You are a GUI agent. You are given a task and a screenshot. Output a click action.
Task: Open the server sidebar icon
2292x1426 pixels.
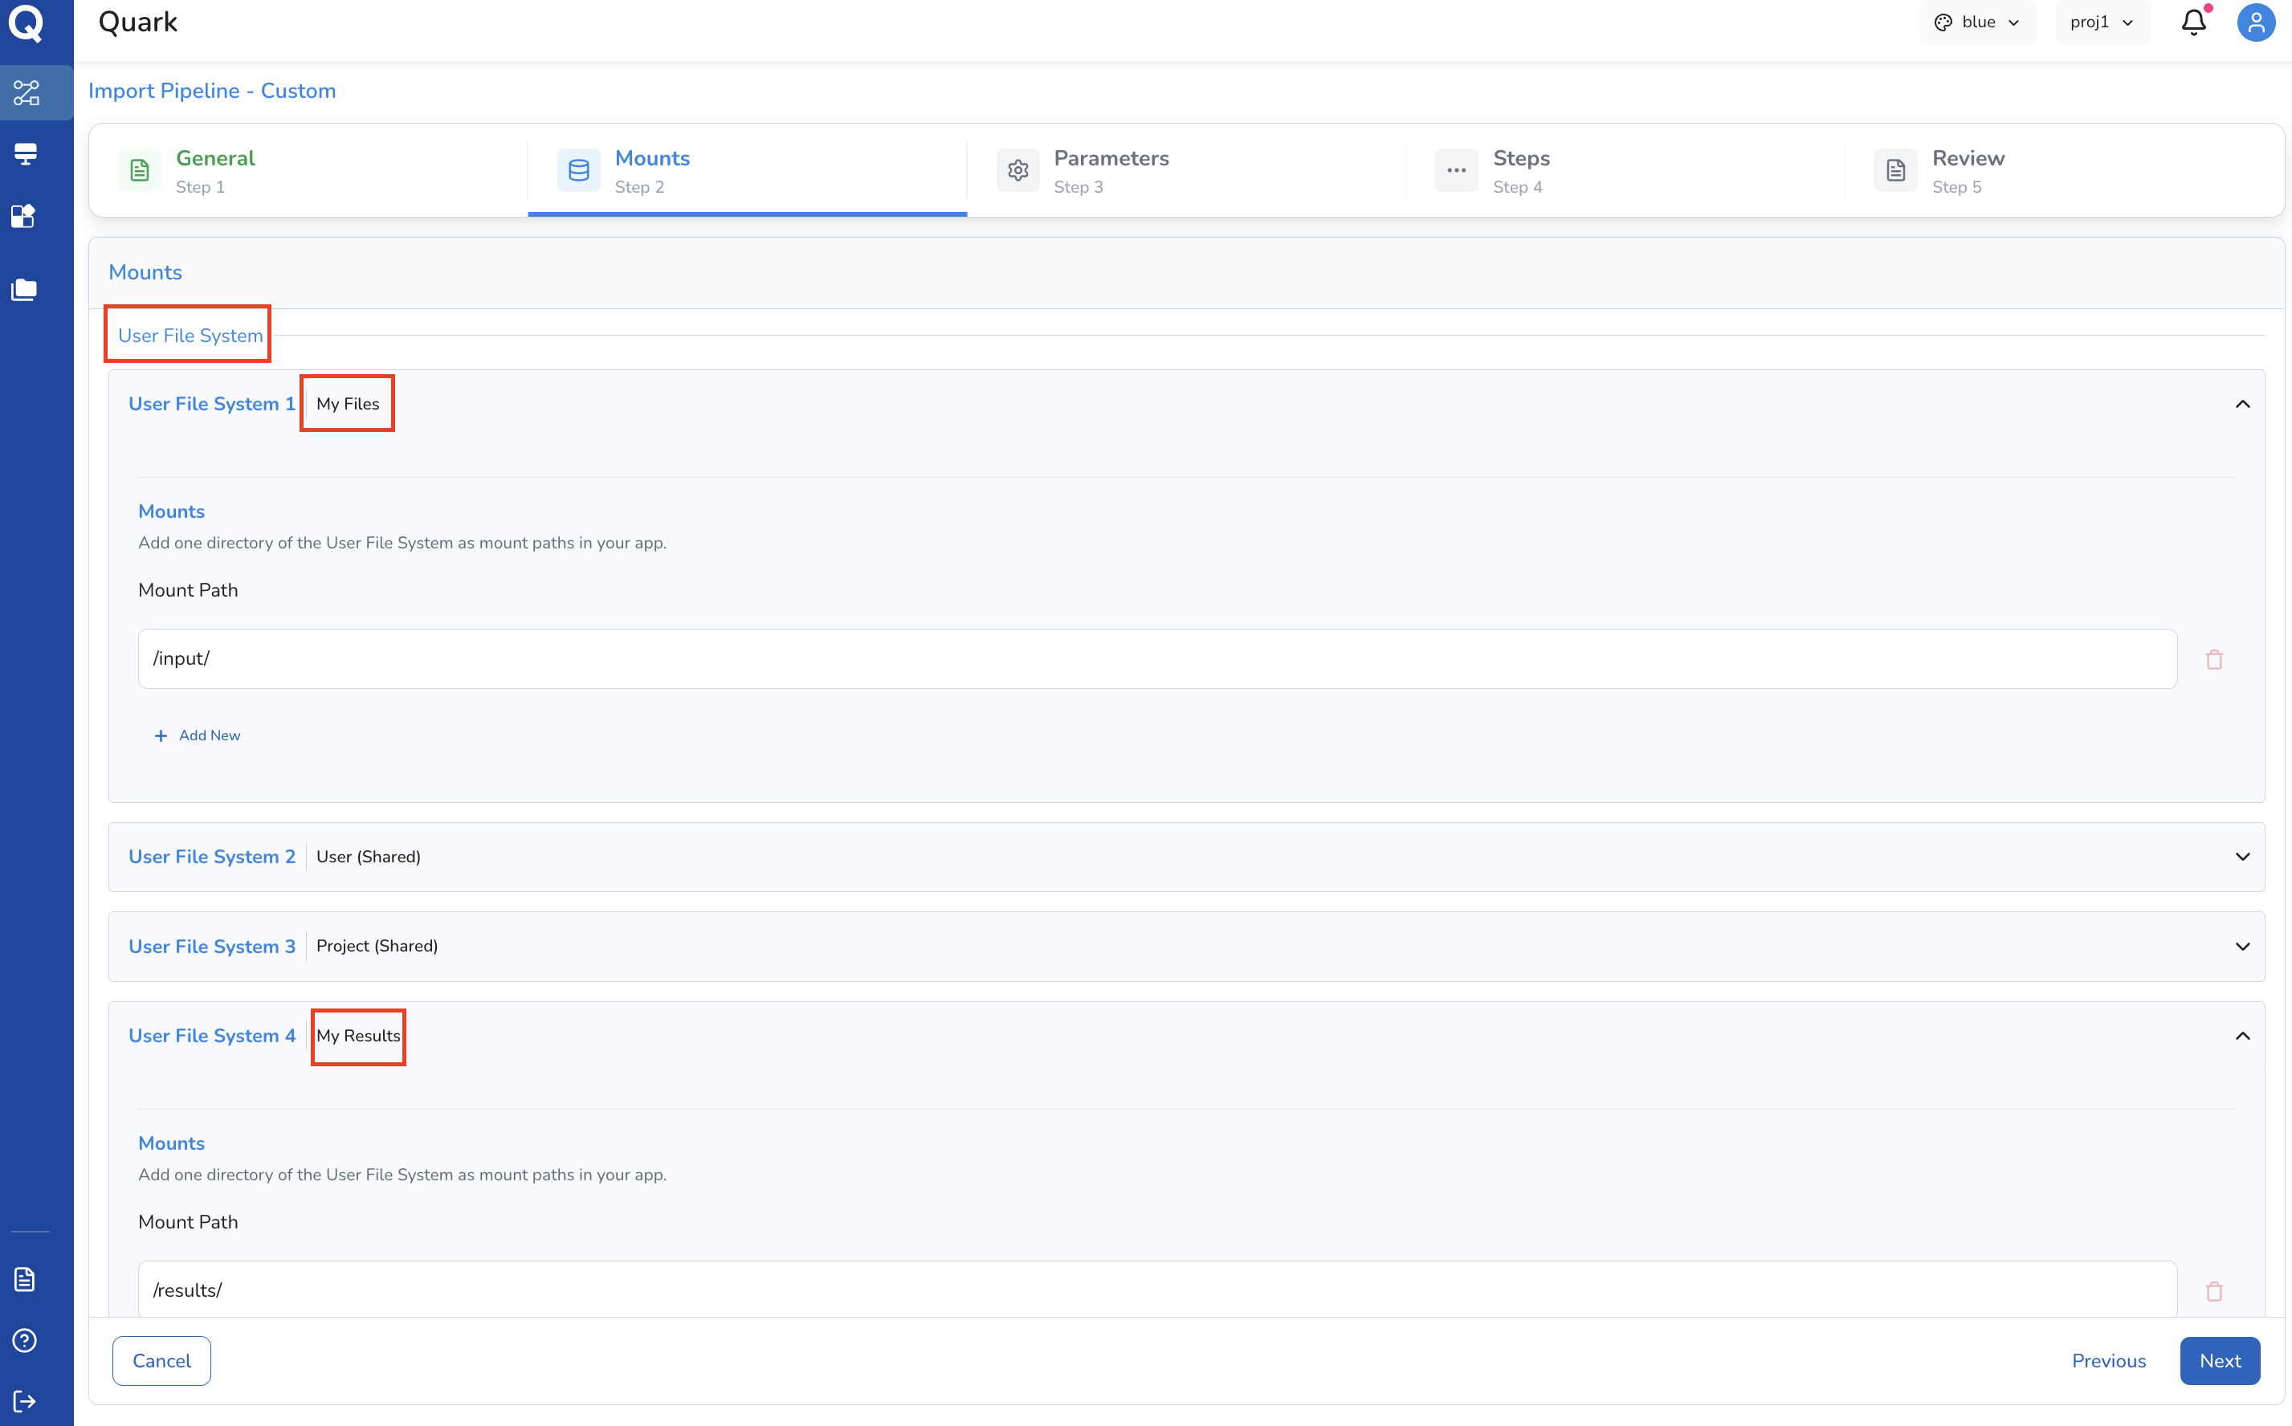coord(26,153)
